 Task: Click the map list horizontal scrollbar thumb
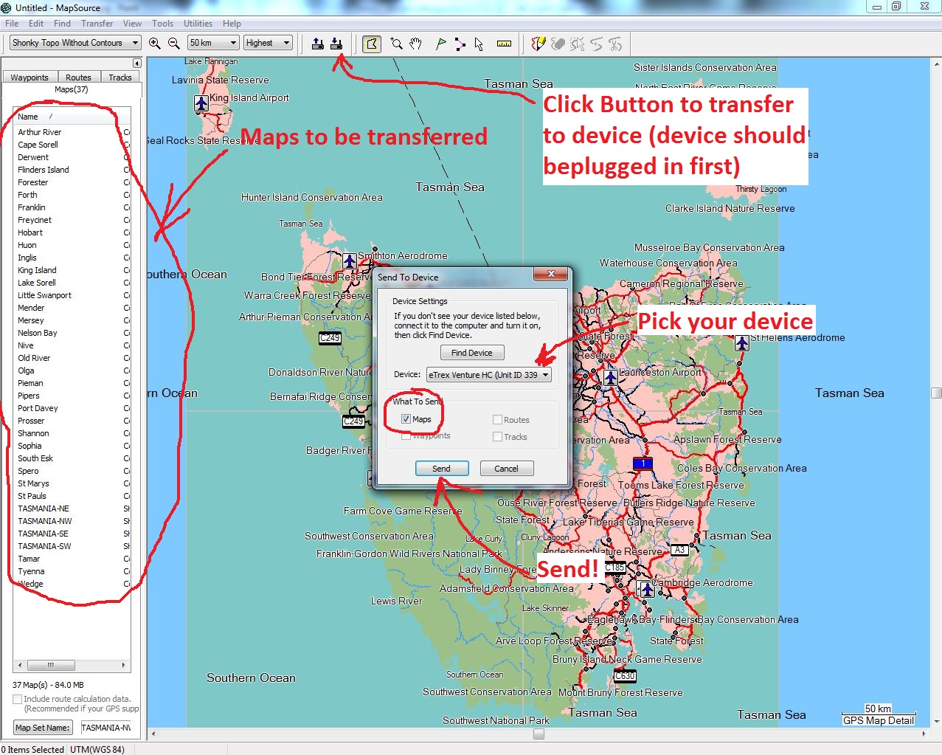[x=51, y=665]
